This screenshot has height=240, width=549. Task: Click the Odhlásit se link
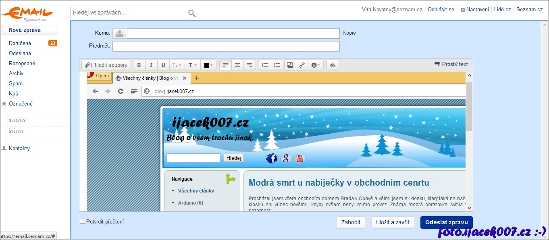pyautogui.click(x=441, y=10)
